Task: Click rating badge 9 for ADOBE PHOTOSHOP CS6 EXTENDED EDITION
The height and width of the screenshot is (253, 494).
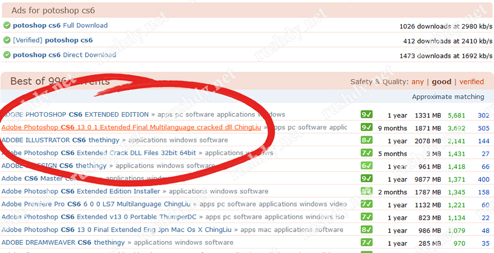Action: pos(367,114)
